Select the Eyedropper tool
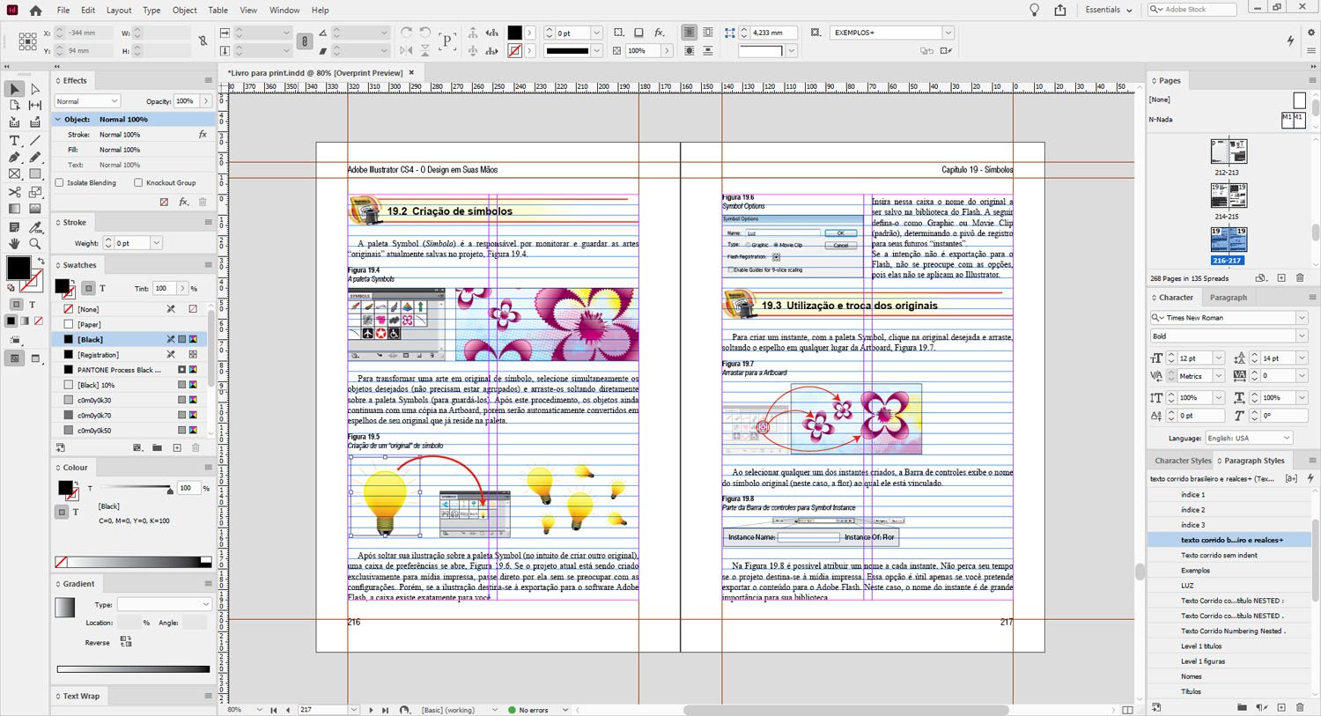Image resolution: width=1321 pixels, height=716 pixels. click(x=35, y=226)
